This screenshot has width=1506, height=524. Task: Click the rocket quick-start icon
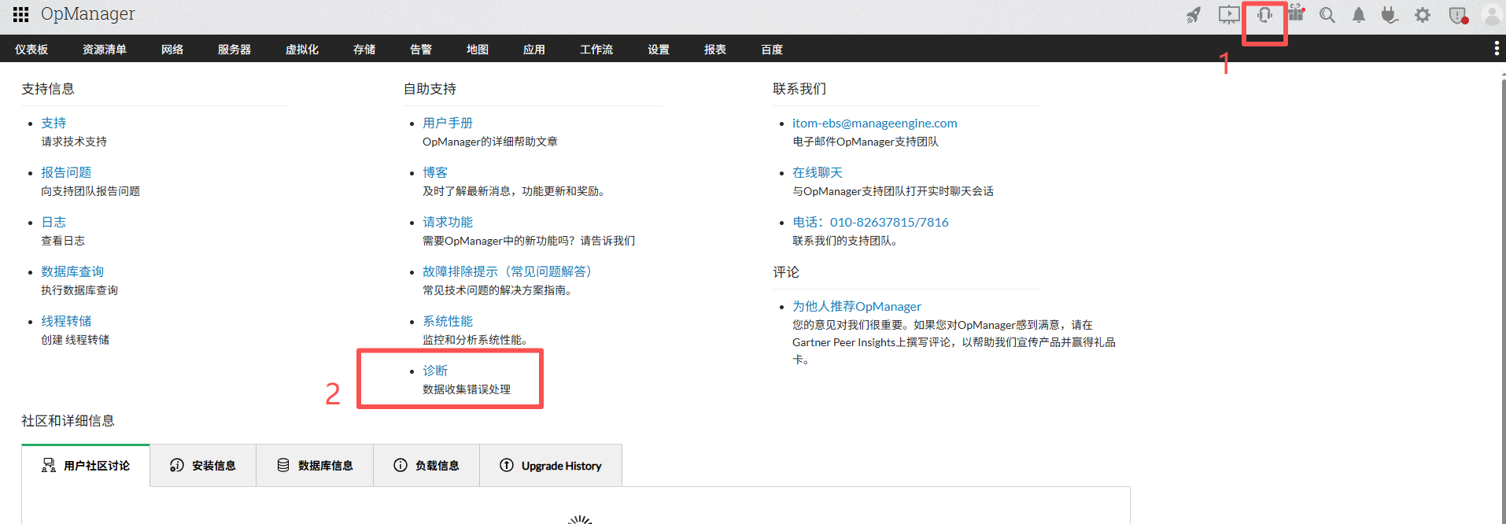1194,15
